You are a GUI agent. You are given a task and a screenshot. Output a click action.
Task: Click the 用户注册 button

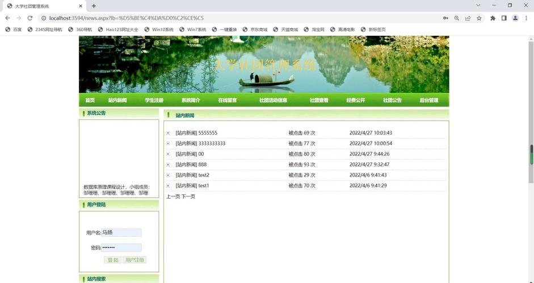coord(134,260)
